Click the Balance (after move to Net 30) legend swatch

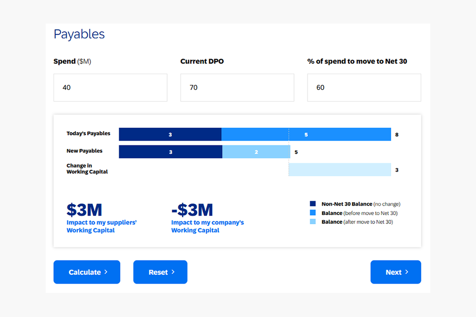point(313,222)
